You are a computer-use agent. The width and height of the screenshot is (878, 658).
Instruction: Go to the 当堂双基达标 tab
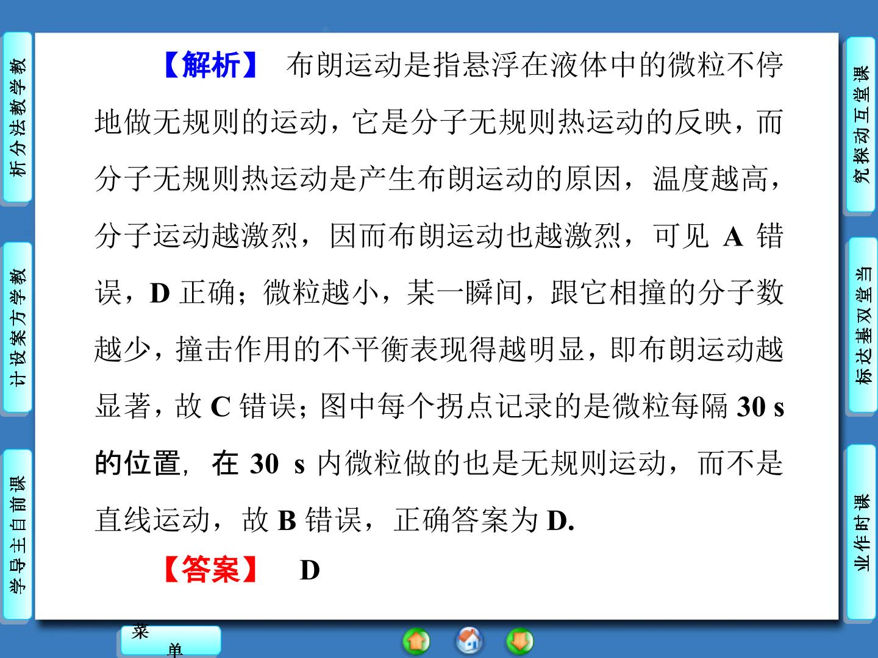860,325
